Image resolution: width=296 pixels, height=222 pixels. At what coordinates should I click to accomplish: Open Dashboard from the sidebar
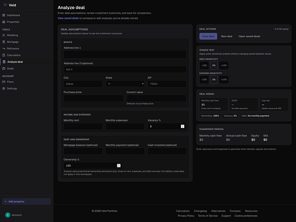coord(26,15)
